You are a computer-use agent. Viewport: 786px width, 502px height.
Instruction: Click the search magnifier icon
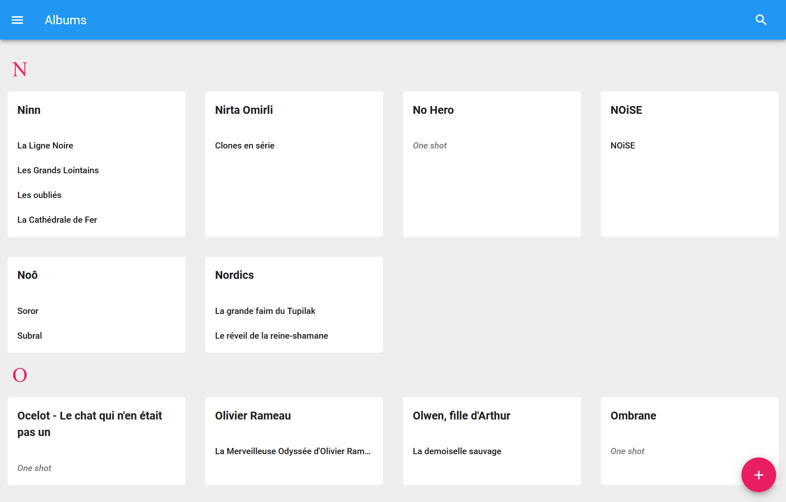click(x=761, y=20)
